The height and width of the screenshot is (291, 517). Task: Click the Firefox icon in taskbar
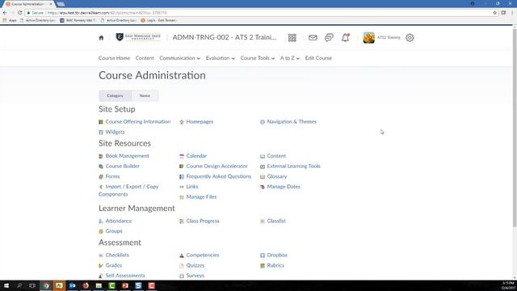pyautogui.click(x=86, y=285)
